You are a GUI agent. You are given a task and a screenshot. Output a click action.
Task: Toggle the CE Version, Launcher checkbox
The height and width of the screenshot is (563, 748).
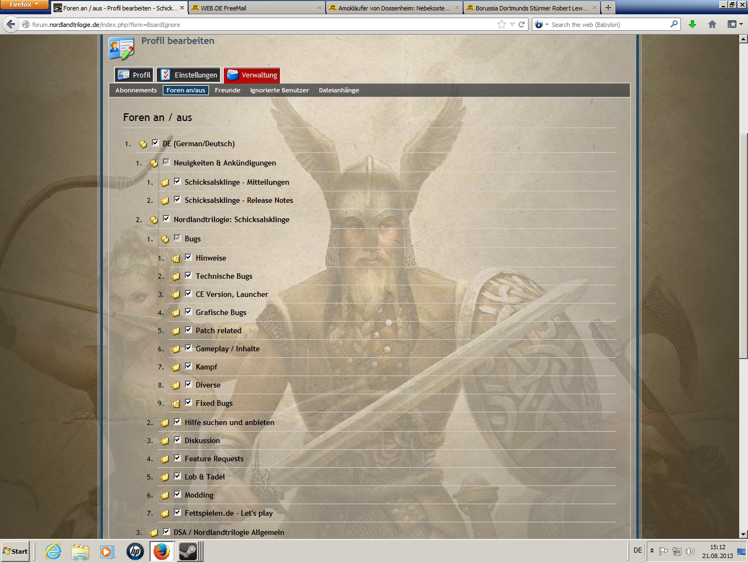click(x=188, y=294)
